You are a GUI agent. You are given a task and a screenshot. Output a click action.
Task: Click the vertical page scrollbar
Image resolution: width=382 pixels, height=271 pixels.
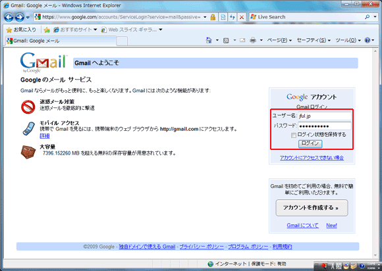[375, 153]
